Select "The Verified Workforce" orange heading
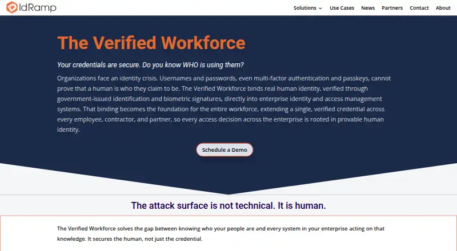 click(x=151, y=43)
